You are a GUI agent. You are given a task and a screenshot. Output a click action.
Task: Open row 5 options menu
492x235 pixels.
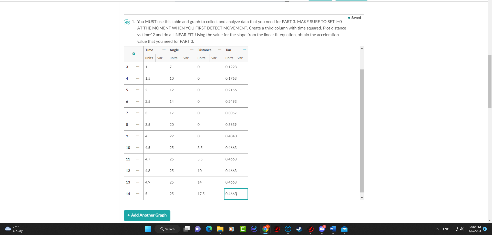coord(138,90)
